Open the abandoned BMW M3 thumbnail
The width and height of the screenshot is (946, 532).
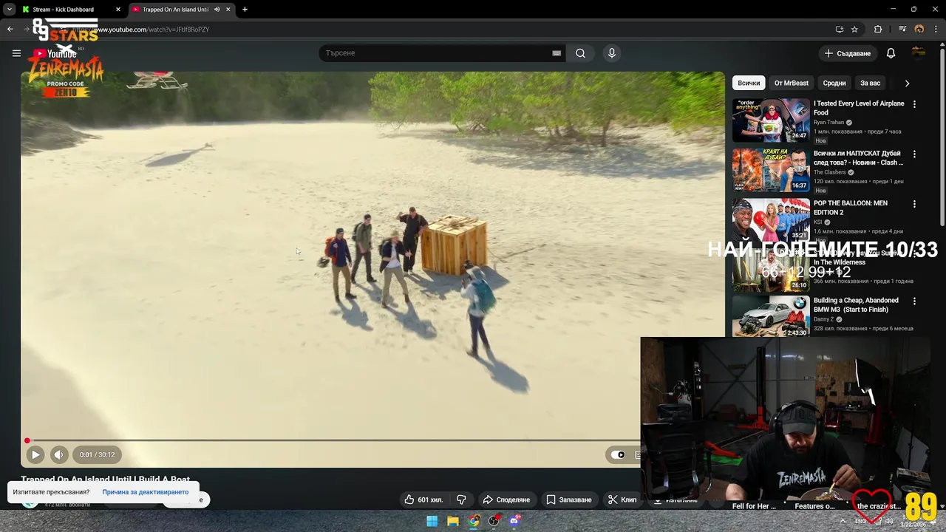[771, 316]
